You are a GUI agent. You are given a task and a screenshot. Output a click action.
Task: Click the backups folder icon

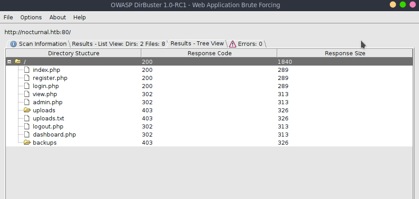(27, 142)
